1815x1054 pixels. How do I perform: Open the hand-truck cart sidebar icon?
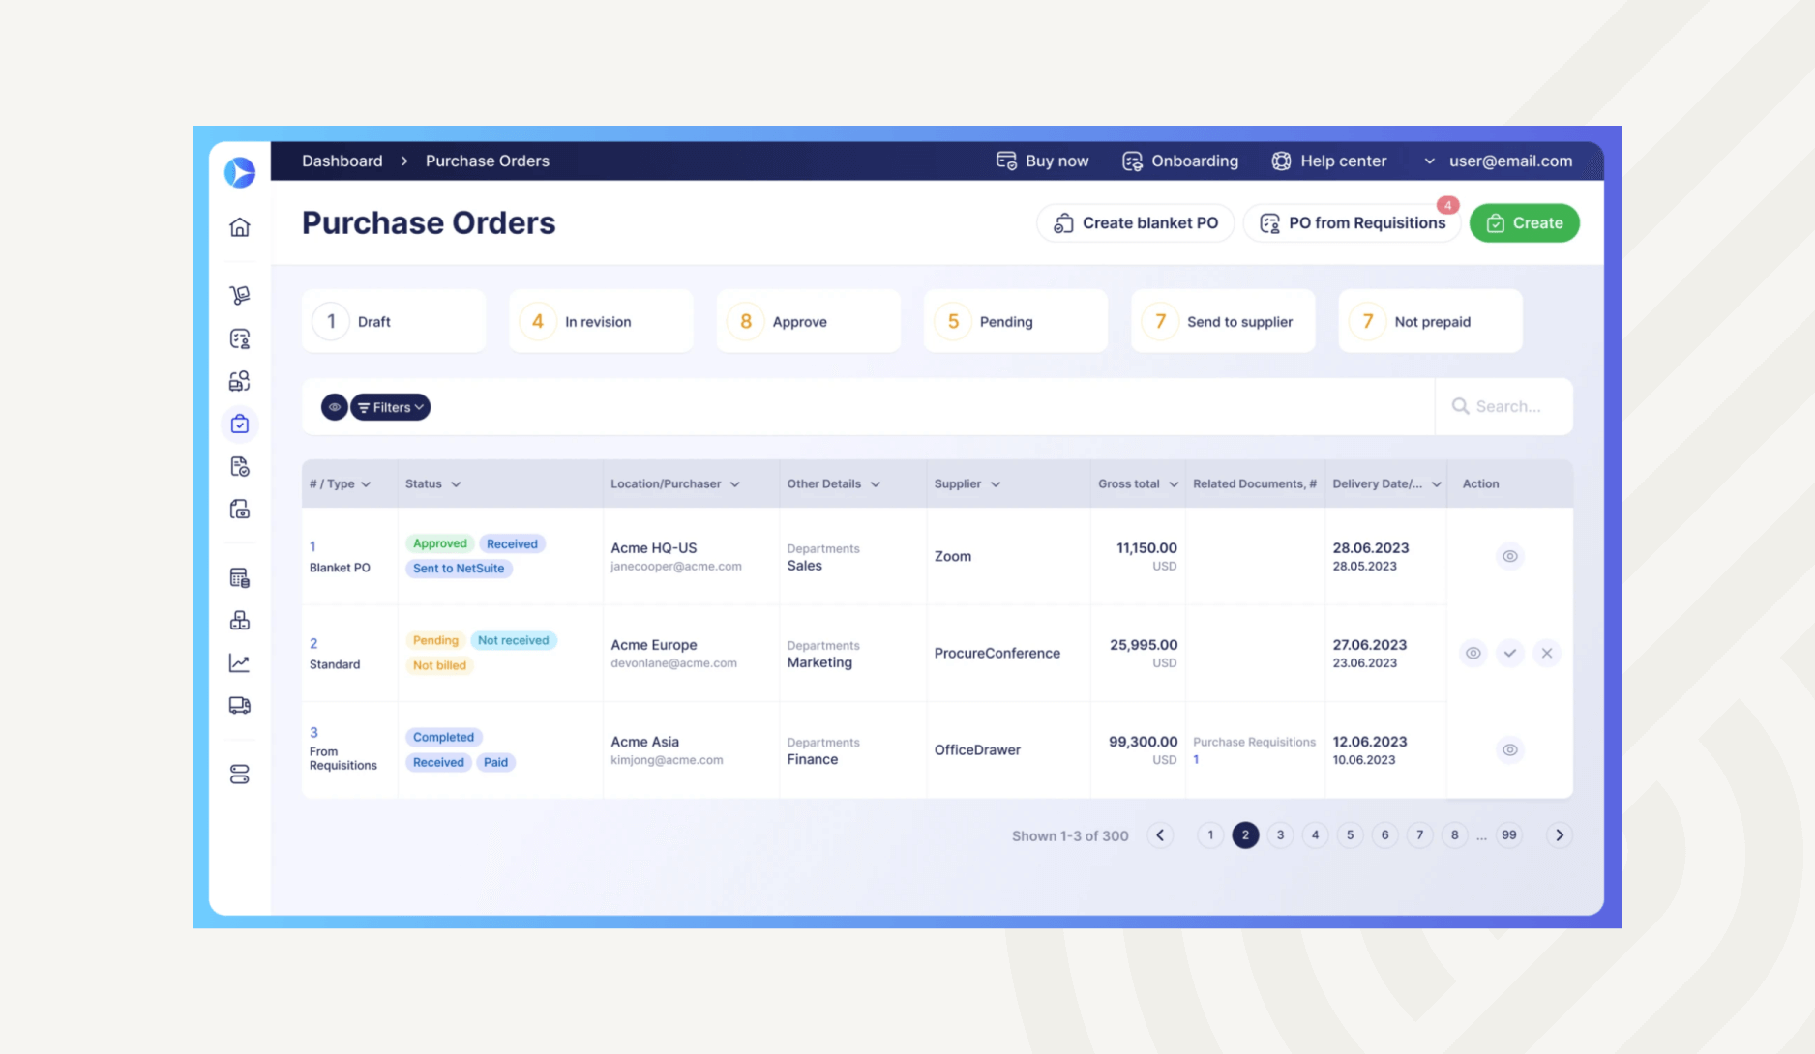coord(240,295)
